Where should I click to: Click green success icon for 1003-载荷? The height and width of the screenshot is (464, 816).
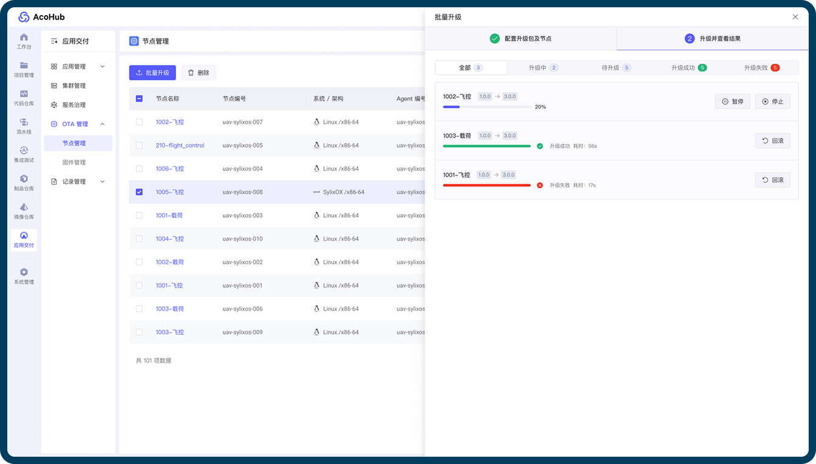(540, 146)
